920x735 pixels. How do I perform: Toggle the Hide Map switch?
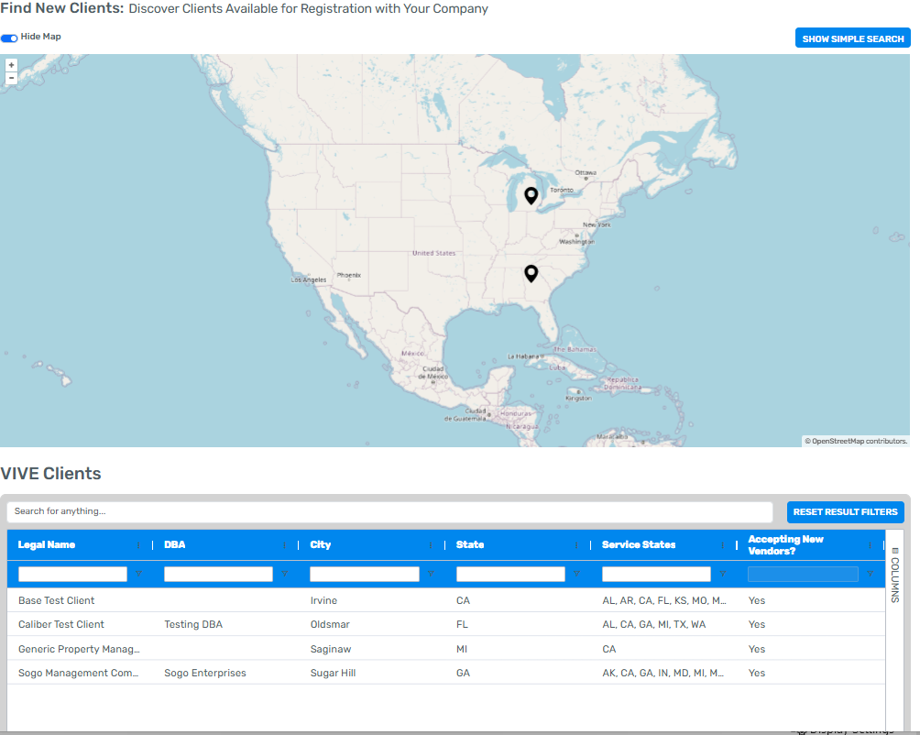click(x=9, y=38)
